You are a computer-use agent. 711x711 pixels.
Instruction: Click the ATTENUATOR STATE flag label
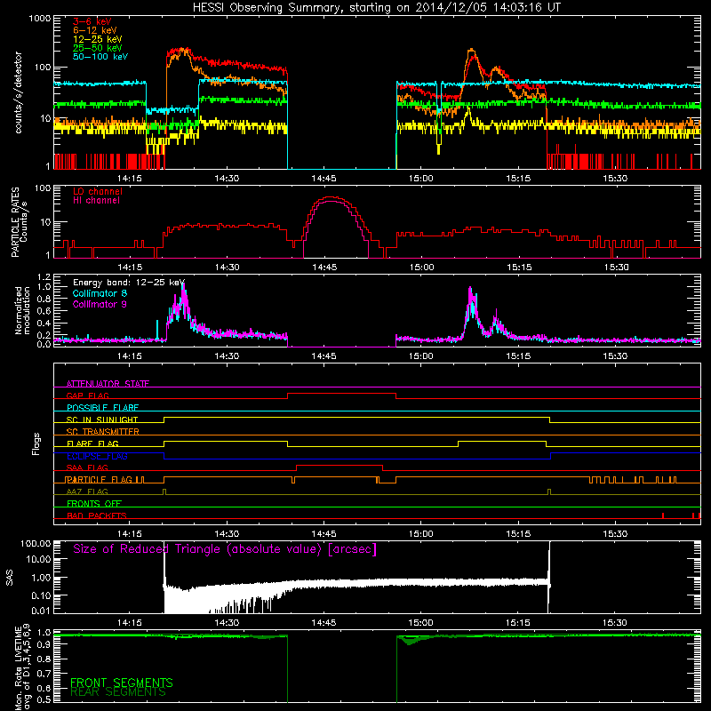pyautogui.click(x=108, y=384)
